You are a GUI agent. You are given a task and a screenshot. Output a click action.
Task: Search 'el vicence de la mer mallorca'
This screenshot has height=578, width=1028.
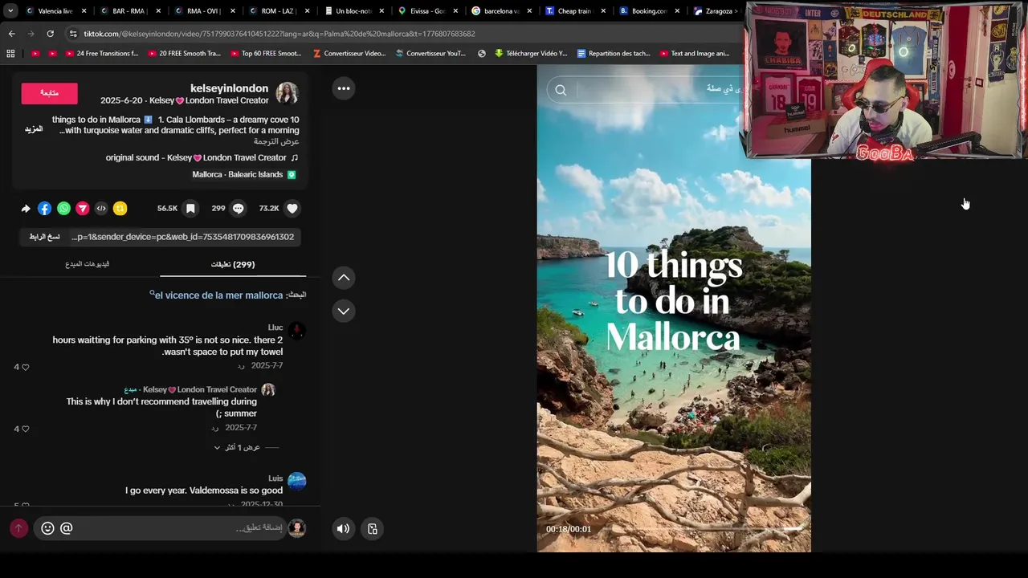pos(218,295)
